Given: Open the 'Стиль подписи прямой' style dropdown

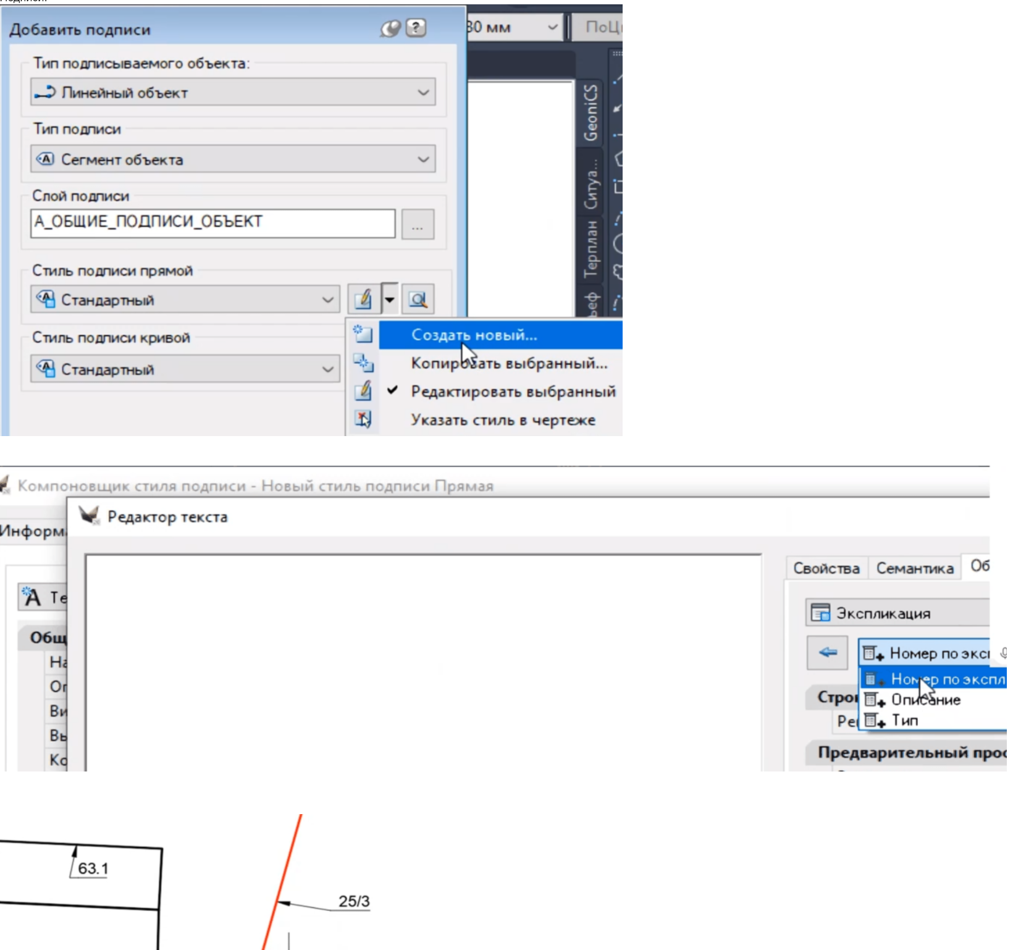Looking at the screenshot, I should click(x=185, y=300).
